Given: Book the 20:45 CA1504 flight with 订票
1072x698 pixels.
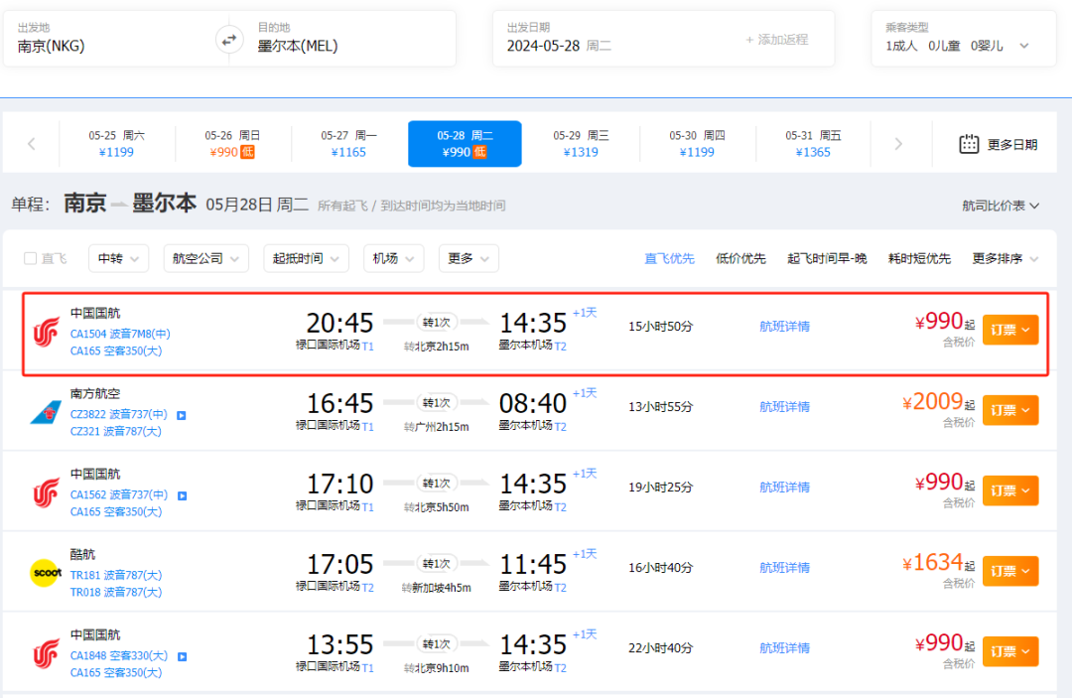Looking at the screenshot, I should [x=1010, y=330].
